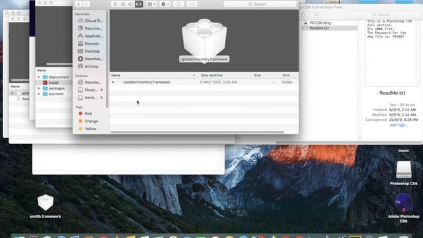Select the UpdaterInventory.framework list row
This screenshot has height=238, width=423.
point(204,82)
